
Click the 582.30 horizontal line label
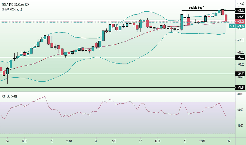pos(241,74)
